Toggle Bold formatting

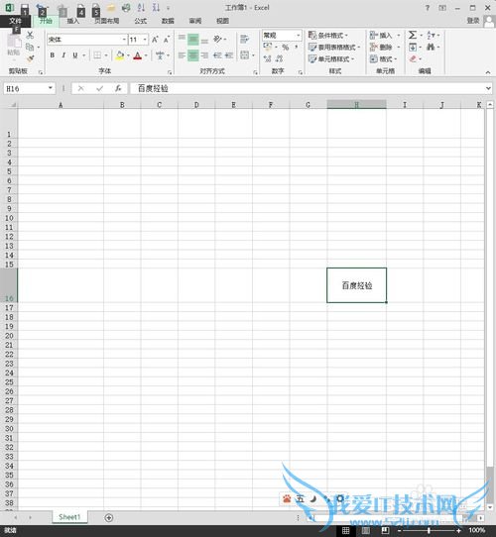53,55
